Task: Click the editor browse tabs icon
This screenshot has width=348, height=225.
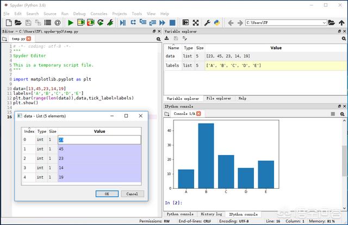Action: point(4,39)
